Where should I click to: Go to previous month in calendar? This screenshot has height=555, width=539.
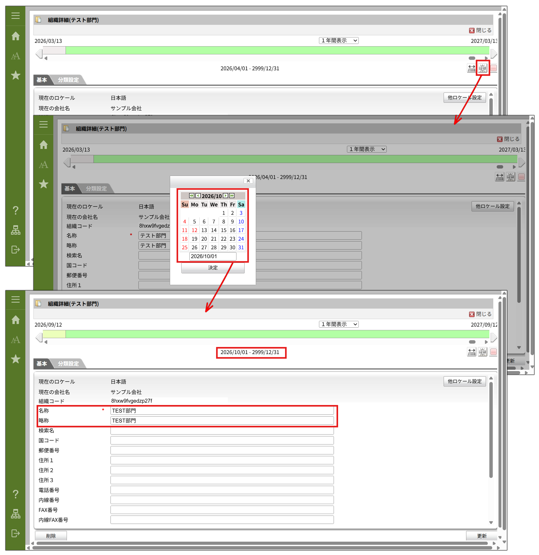click(x=198, y=196)
